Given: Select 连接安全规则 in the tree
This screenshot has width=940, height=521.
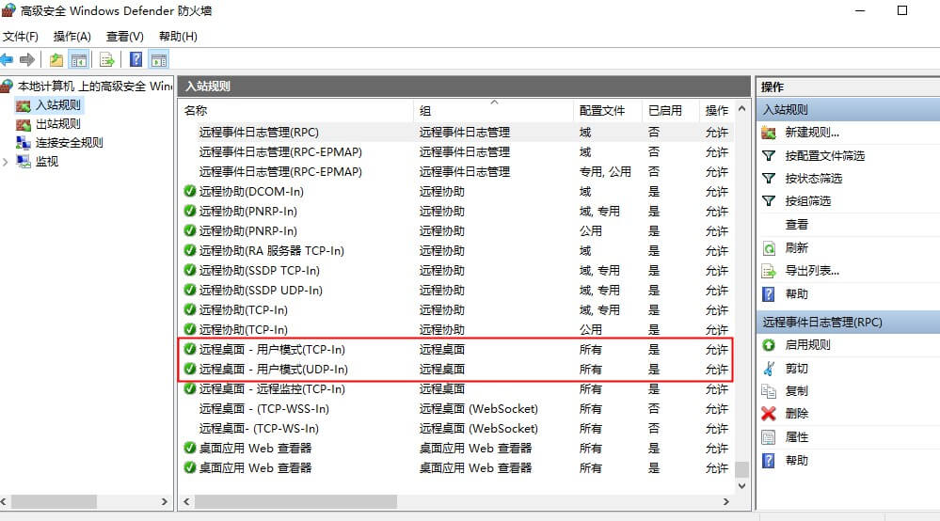Looking at the screenshot, I should [x=70, y=143].
